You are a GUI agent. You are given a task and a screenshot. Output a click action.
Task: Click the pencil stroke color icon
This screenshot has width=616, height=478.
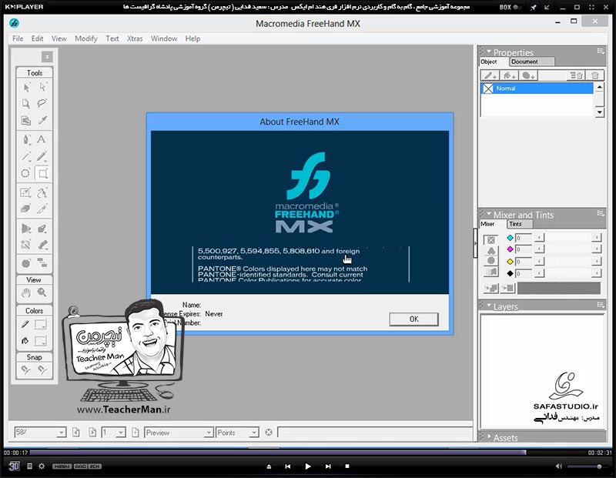[x=25, y=324]
